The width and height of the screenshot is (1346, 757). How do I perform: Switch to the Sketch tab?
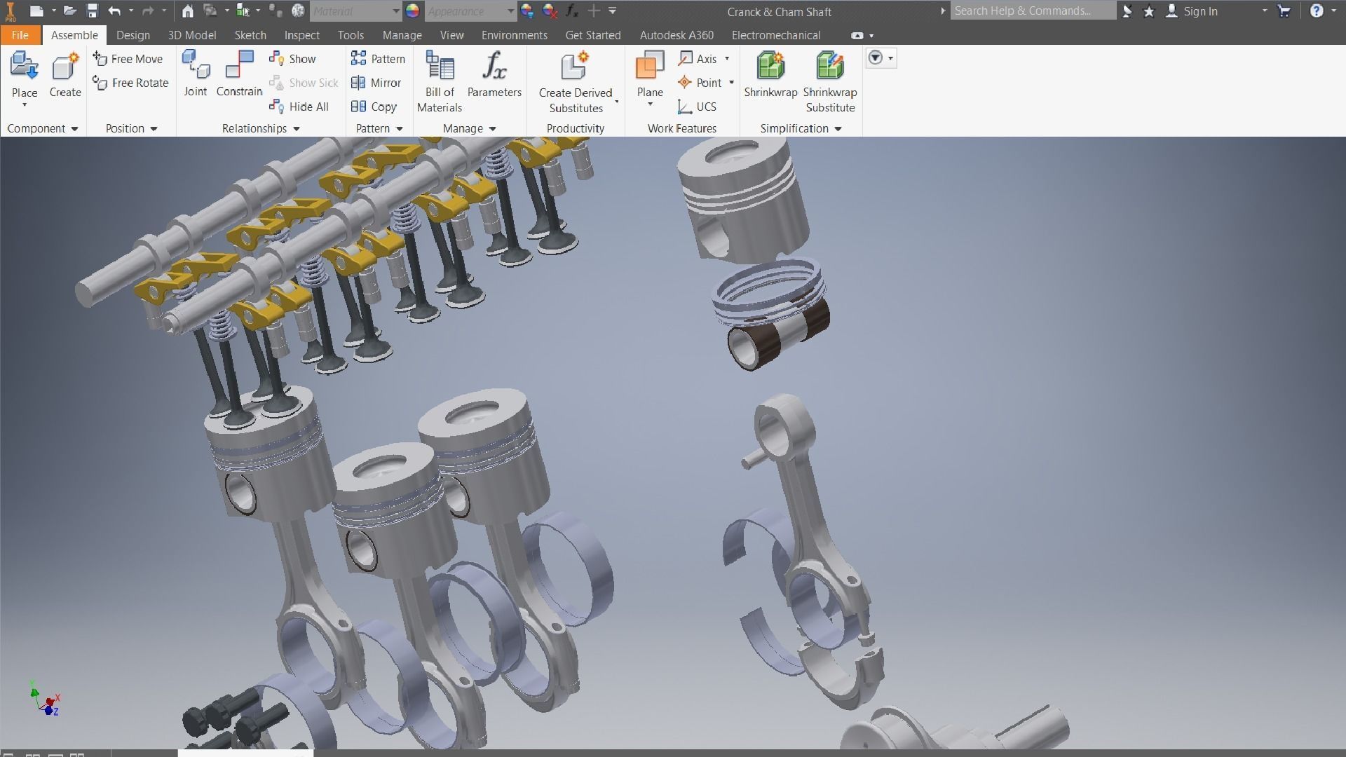[250, 35]
